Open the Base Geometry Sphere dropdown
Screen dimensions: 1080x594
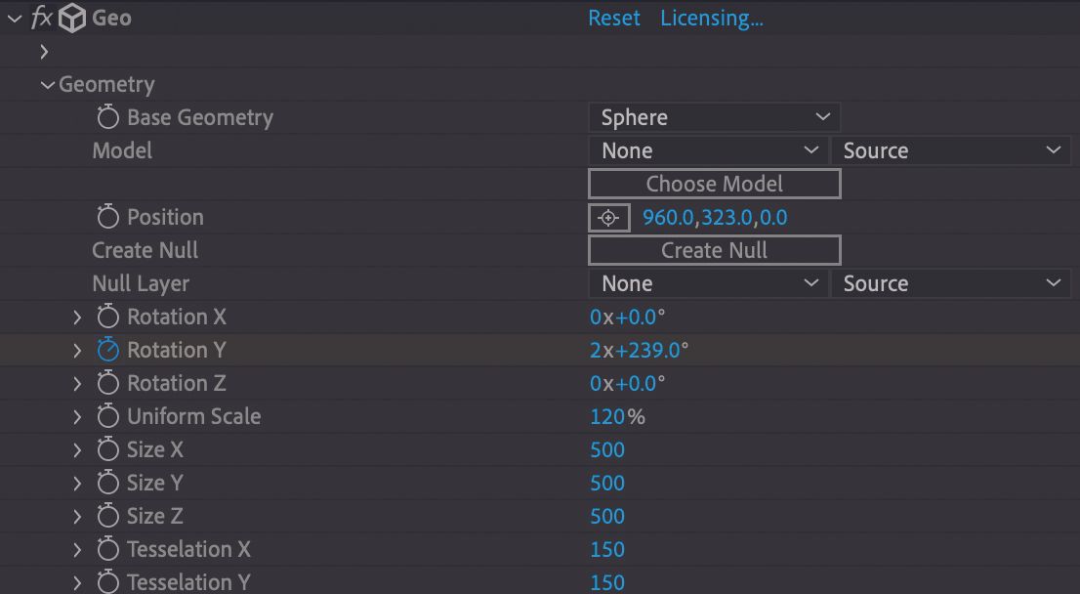click(714, 116)
